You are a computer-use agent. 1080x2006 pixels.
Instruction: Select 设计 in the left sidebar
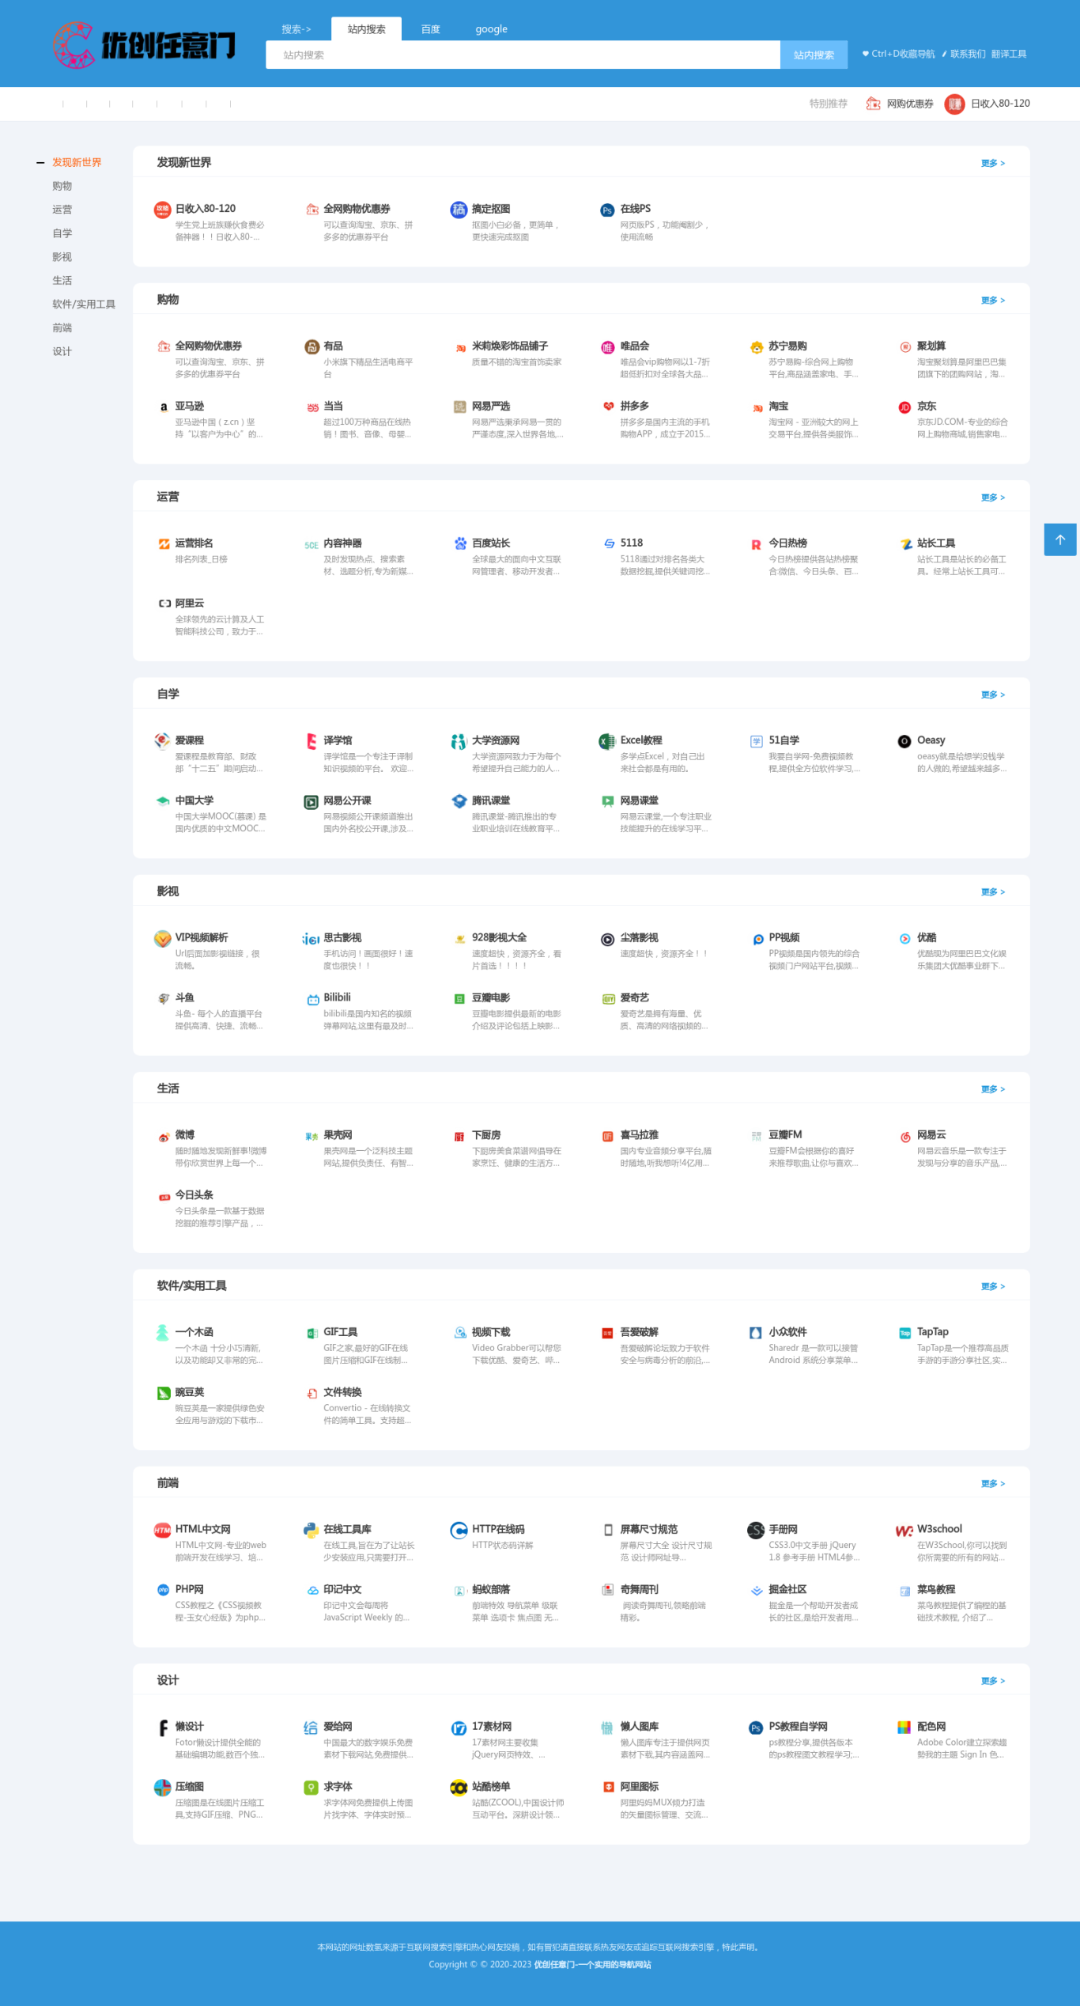click(x=62, y=352)
